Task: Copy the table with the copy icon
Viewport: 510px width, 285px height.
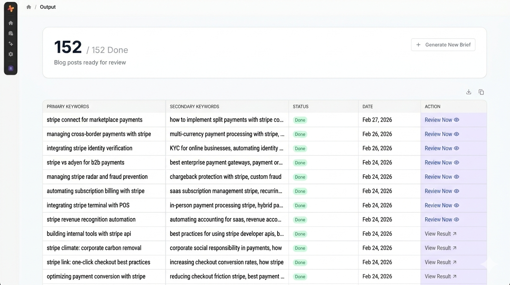Action: (x=481, y=92)
